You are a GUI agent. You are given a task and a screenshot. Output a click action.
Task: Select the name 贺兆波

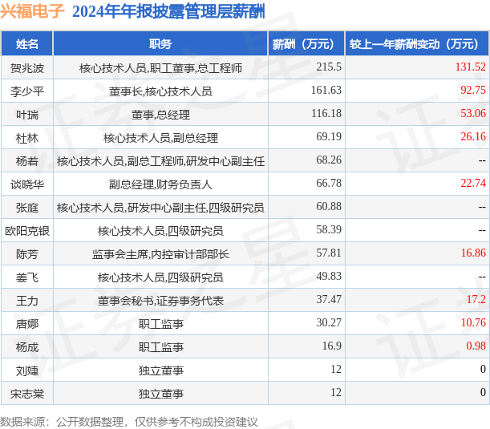(27, 68)
